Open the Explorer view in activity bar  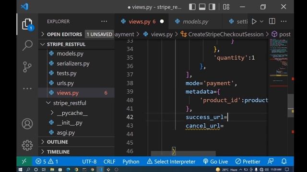(x=27, y=24)
